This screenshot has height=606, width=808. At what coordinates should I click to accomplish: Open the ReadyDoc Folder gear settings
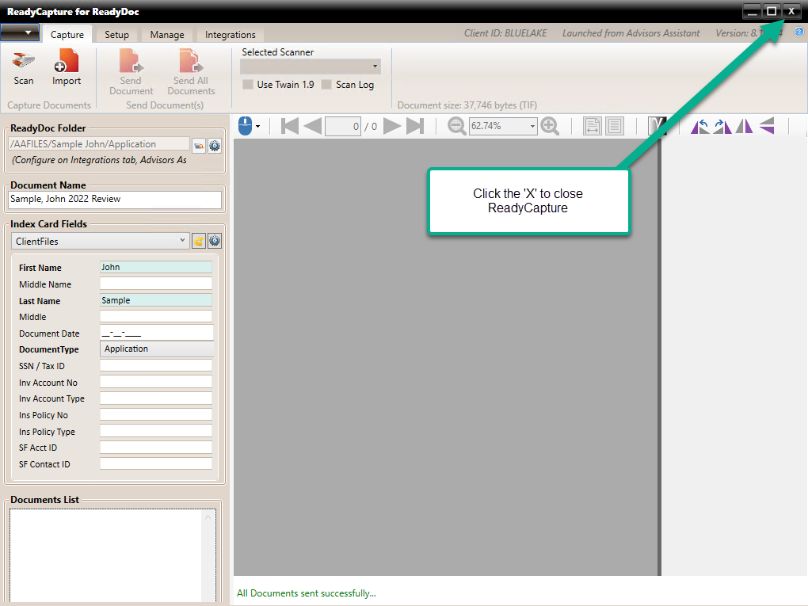[x=214, y=145]
